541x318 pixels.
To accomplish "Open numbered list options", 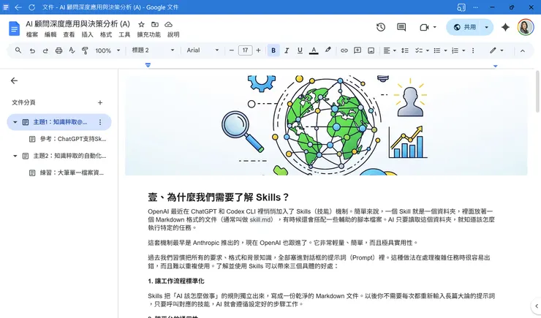I will click(x=464, y=50).
